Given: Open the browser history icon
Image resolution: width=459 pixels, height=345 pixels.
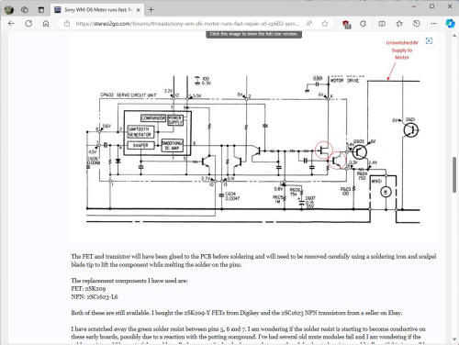Looking at the screenshot, I should click(417, 24).
